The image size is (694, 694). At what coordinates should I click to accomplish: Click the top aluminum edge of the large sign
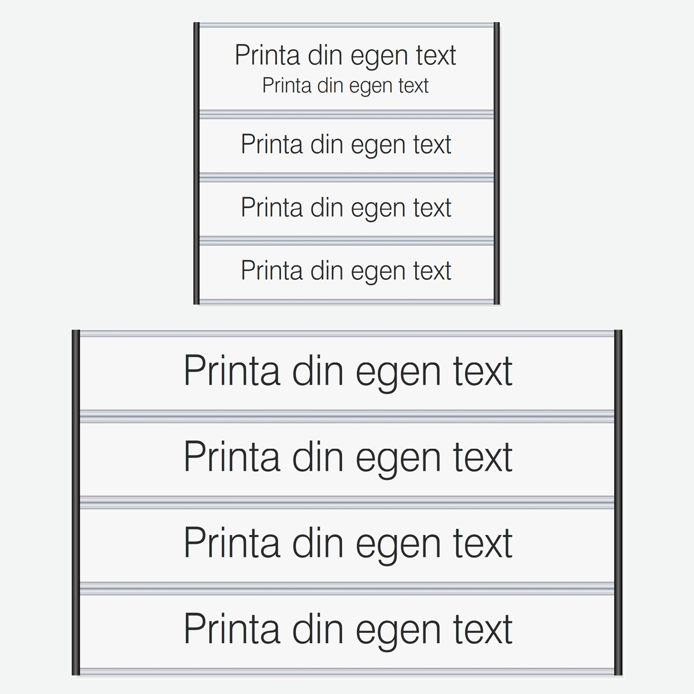coord(347,334)
